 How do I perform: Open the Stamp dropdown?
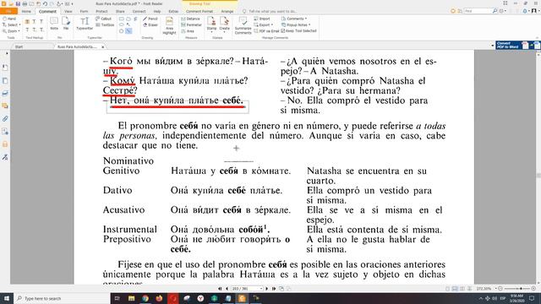(x=211, y=31)
